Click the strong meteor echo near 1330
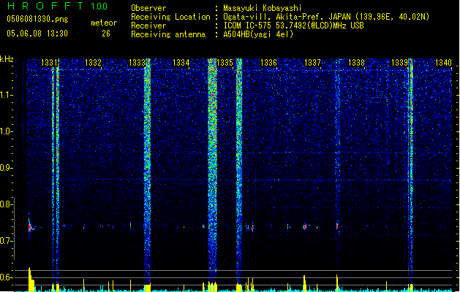This screenshot has height=292, width=460. (30, 226)
